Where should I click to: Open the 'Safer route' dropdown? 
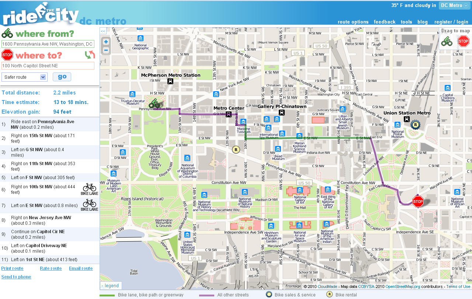pos(24,77)
